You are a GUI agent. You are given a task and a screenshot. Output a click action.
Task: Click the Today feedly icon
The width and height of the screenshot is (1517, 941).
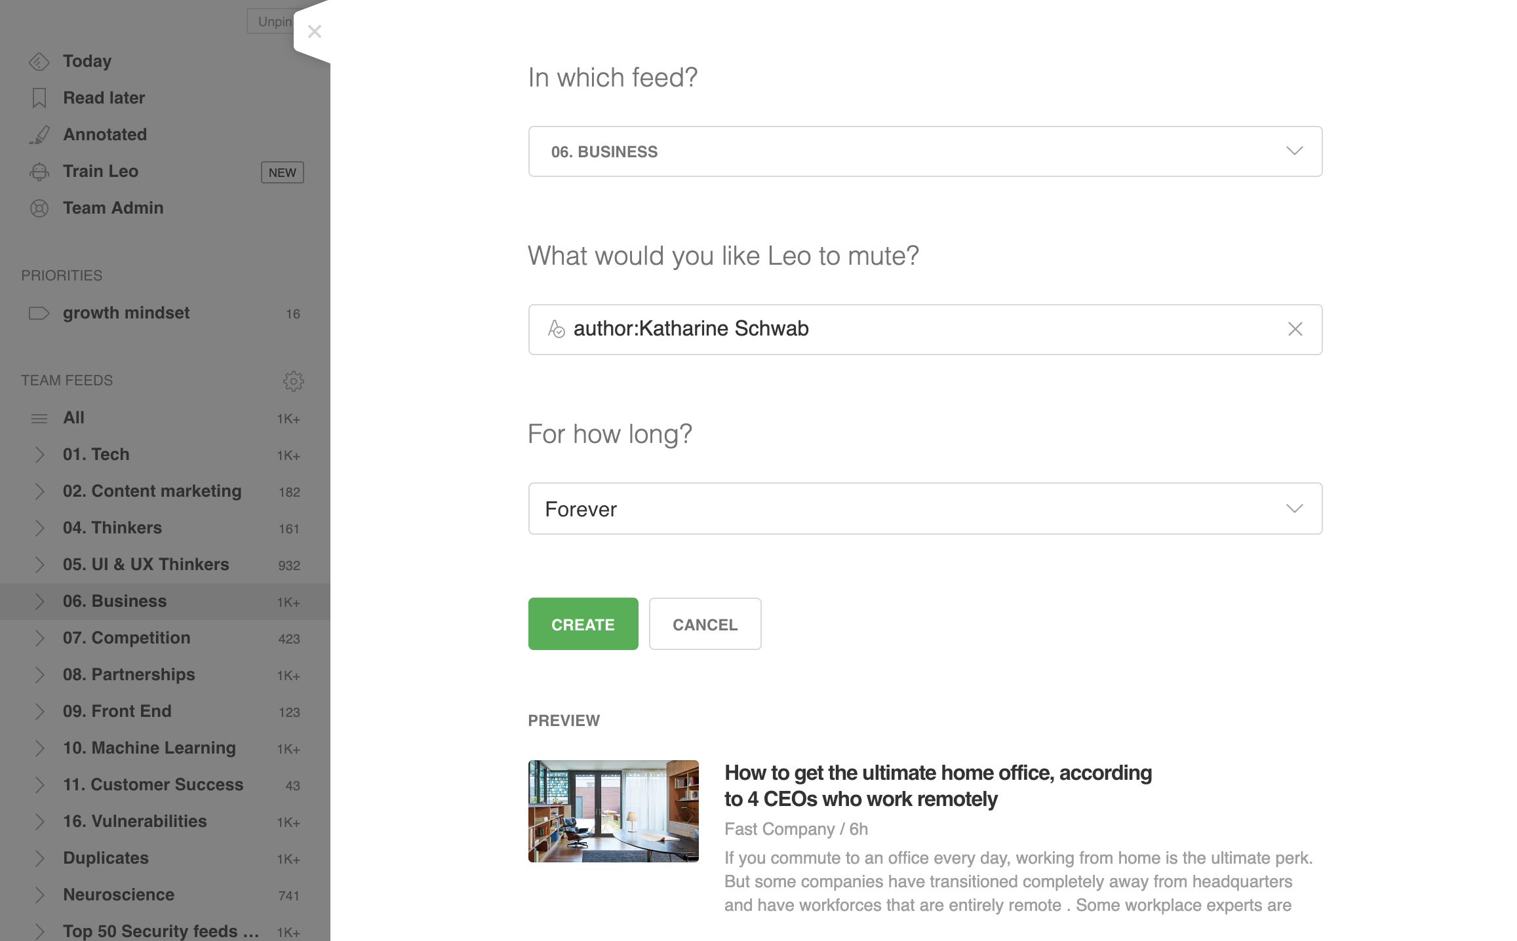tap(39, 62)
